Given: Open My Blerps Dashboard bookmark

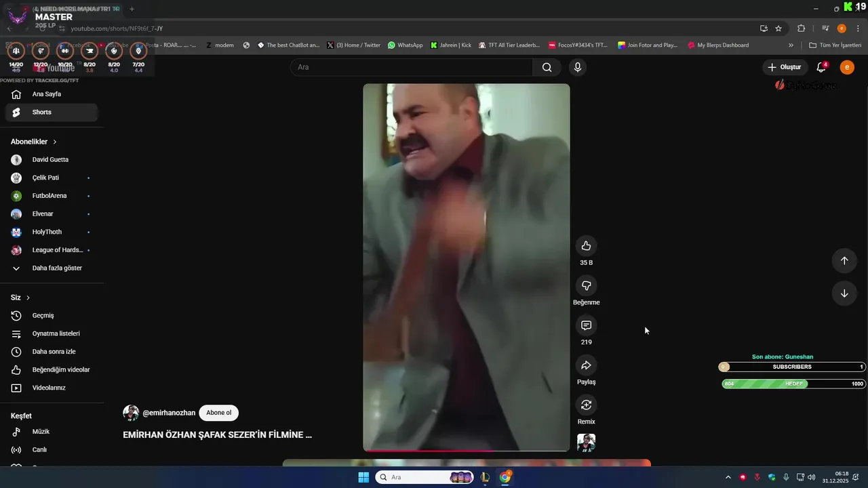Looking at the screenshot, I should [x=718, y=45].
